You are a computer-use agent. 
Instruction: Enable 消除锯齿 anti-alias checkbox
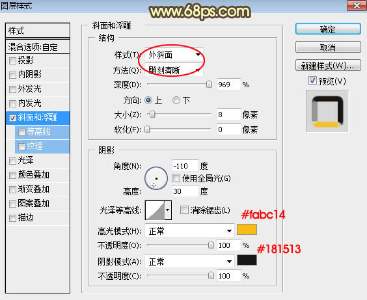pyautogui.click(x=184, y=210)
